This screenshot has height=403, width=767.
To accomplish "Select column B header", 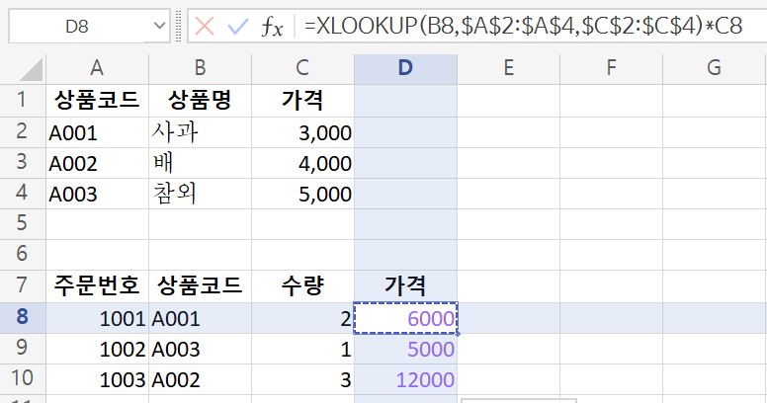I will pyautogui.click(x=200, y=68).
